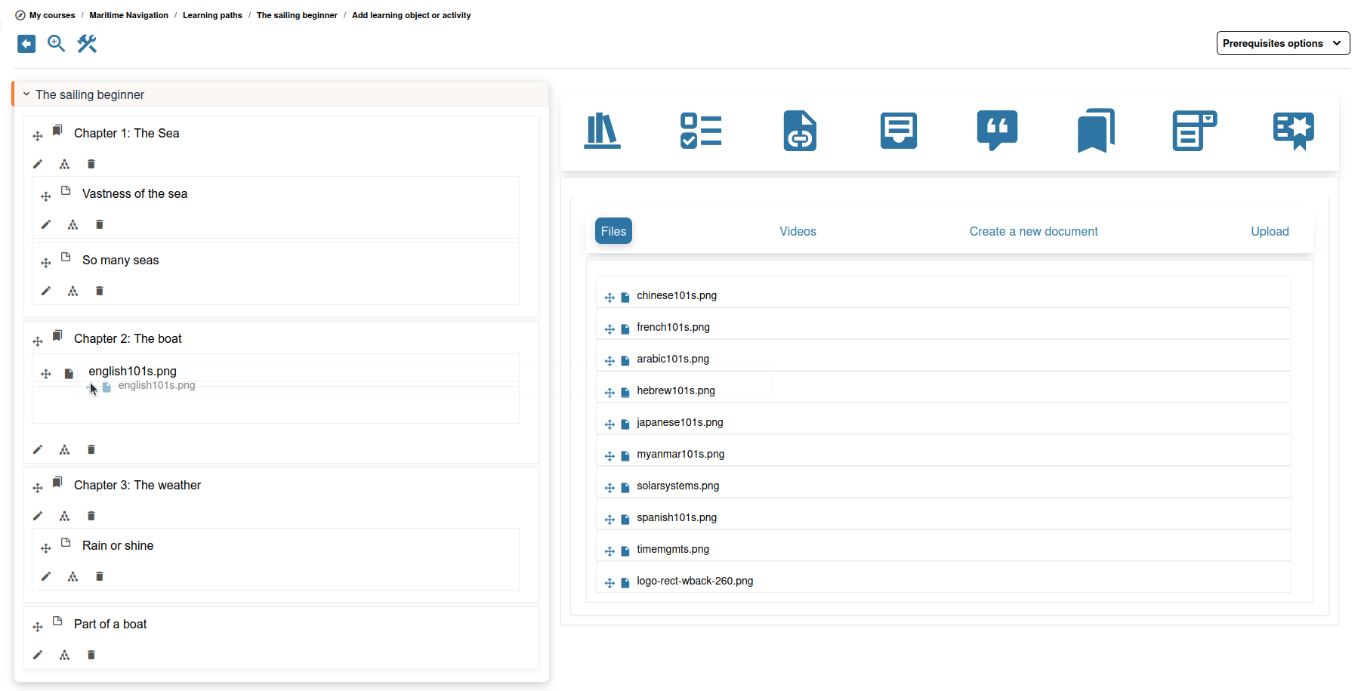Open Vastness of the sea item
Image resolution: width=1364 pixels, height=691 pixels.
tap(134, 193)
